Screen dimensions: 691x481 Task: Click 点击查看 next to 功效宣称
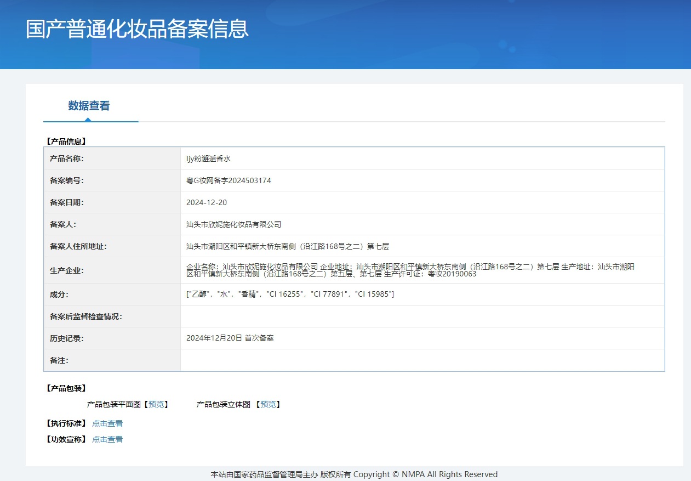pyautogui.click(x=107, y=439)
